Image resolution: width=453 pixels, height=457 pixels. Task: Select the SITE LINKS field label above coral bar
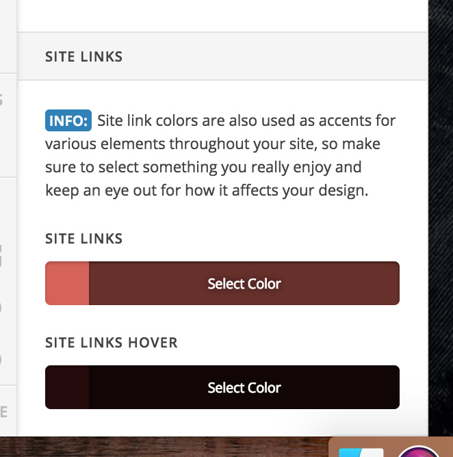84,239
